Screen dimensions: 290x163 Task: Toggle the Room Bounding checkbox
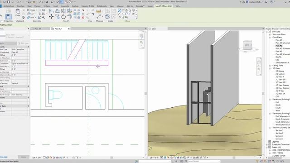(x=13, y=78)
